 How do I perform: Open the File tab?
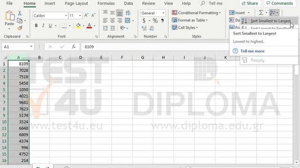(x=9, y=3)
